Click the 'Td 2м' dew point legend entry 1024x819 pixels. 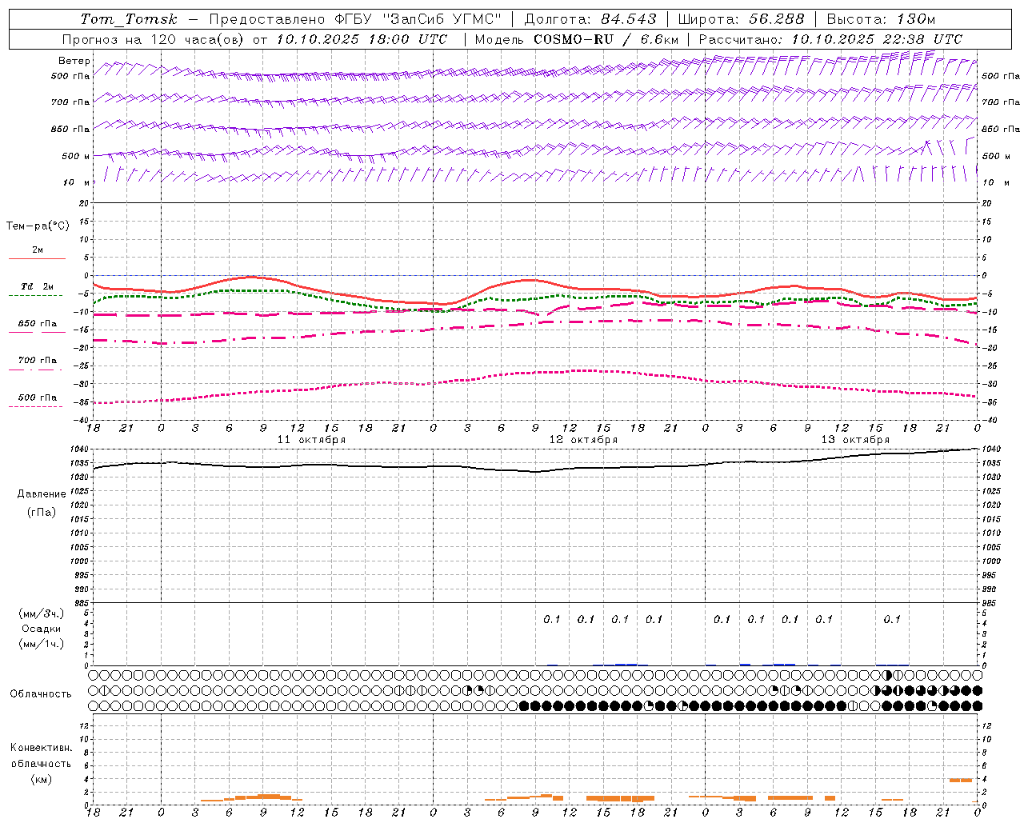(37, 286)
